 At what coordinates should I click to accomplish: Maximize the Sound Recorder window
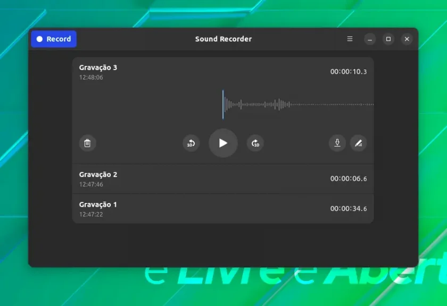(x=388, y=39)
